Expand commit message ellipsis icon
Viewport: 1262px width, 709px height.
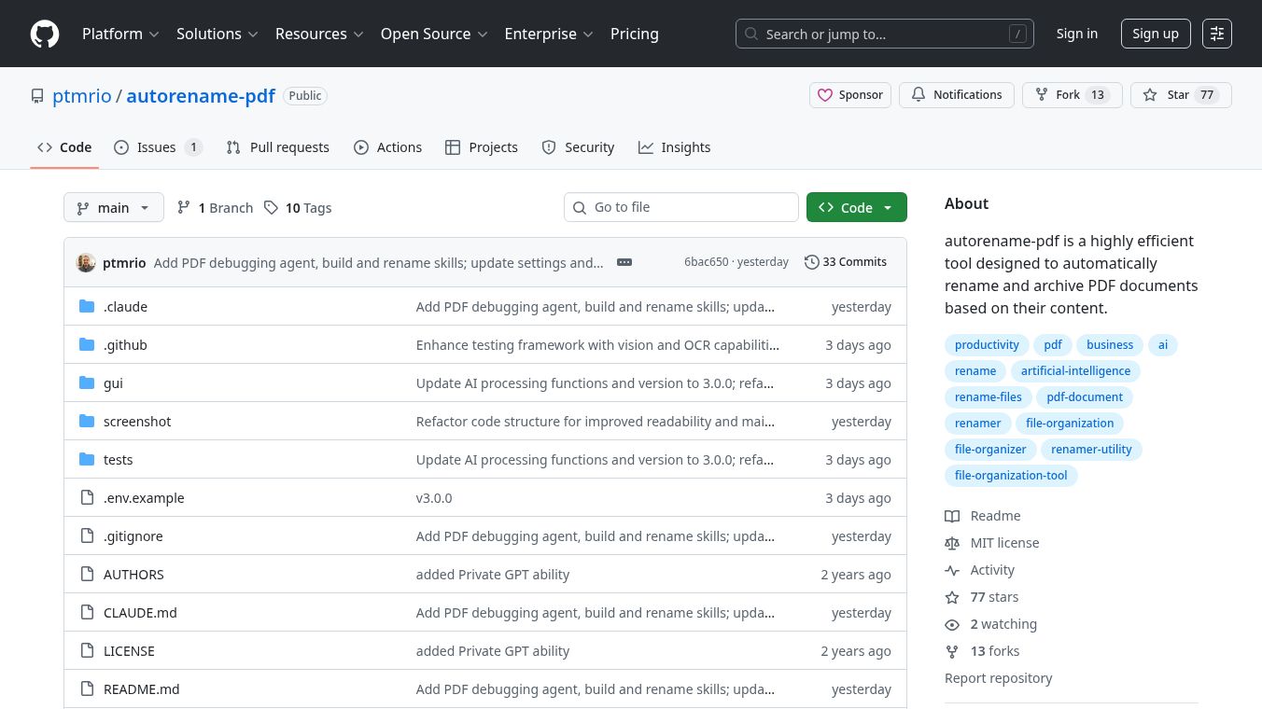624,262
